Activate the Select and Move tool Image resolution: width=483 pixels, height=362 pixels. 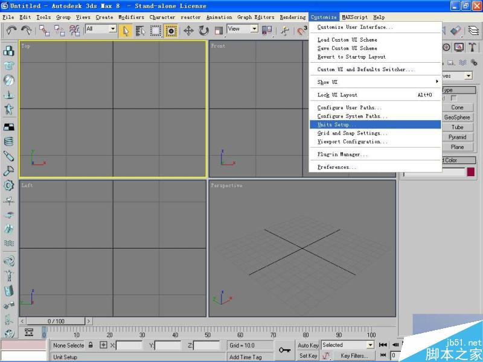[189, 30]
